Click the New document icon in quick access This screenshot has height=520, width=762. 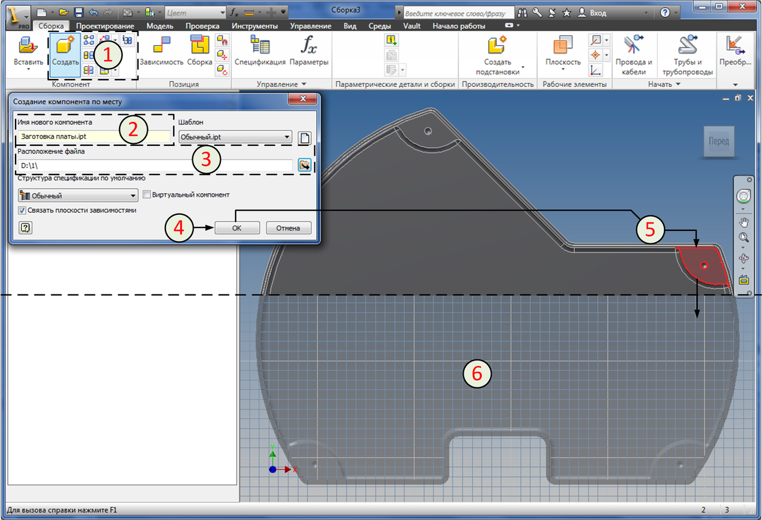point(41,12)
